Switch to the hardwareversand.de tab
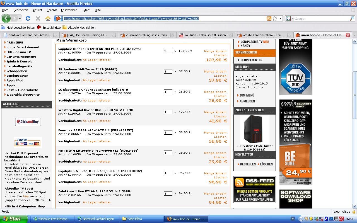This screenshot has height=223, width=357. tap(30, 35)
